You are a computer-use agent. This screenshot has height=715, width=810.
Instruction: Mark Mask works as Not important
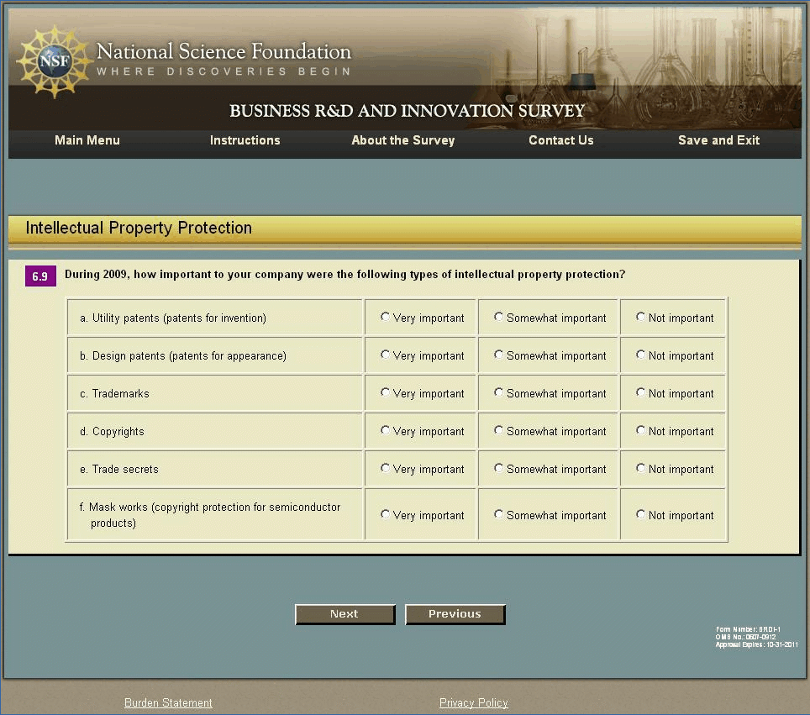pyautogui.click(x=641, y=514)
